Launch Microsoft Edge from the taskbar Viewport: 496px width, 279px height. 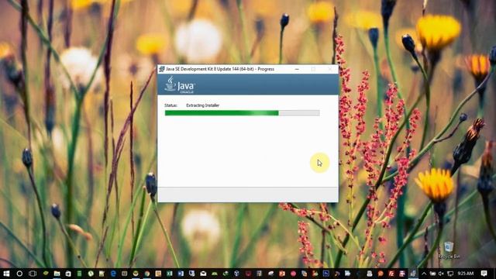[113, 274]
